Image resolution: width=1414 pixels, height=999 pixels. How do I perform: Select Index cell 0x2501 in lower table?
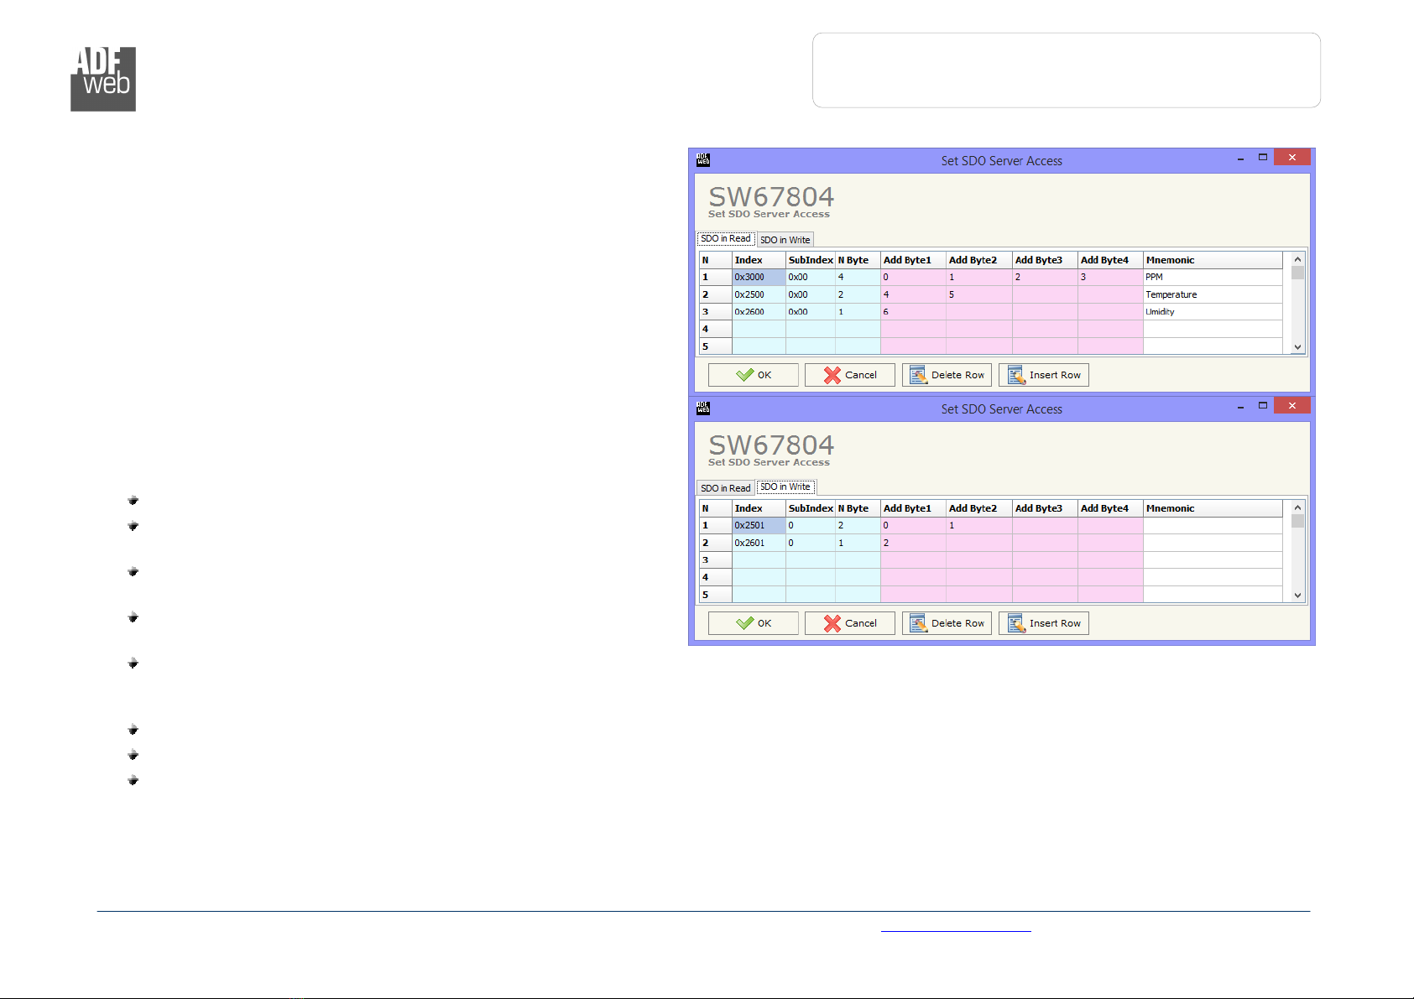click(759, 525)
